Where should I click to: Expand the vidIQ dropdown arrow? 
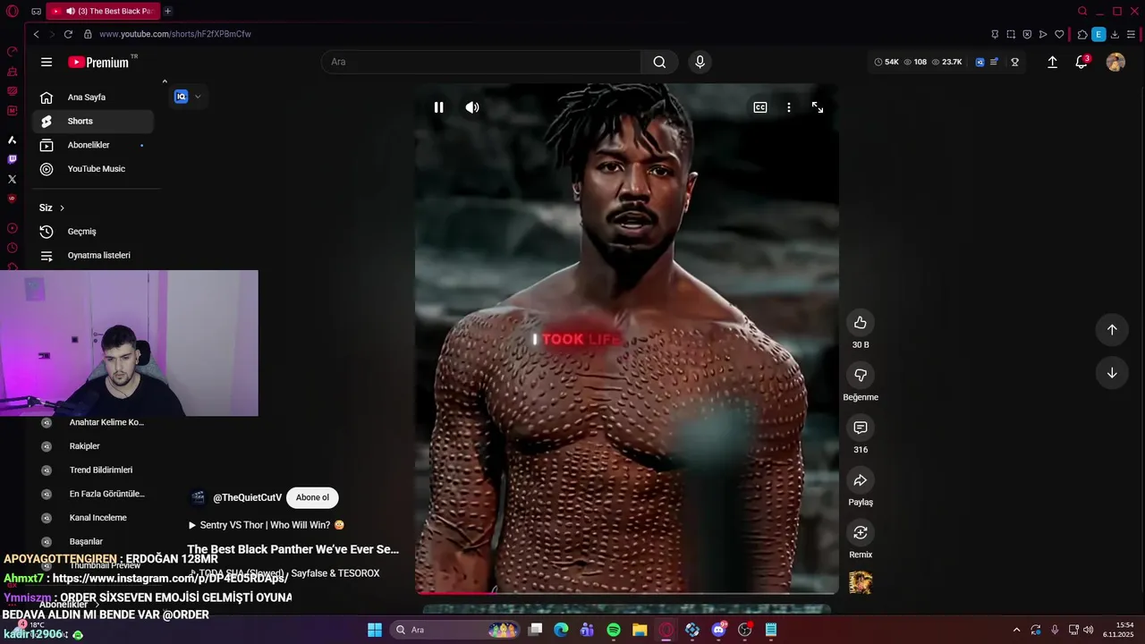[x=198, y=97]
